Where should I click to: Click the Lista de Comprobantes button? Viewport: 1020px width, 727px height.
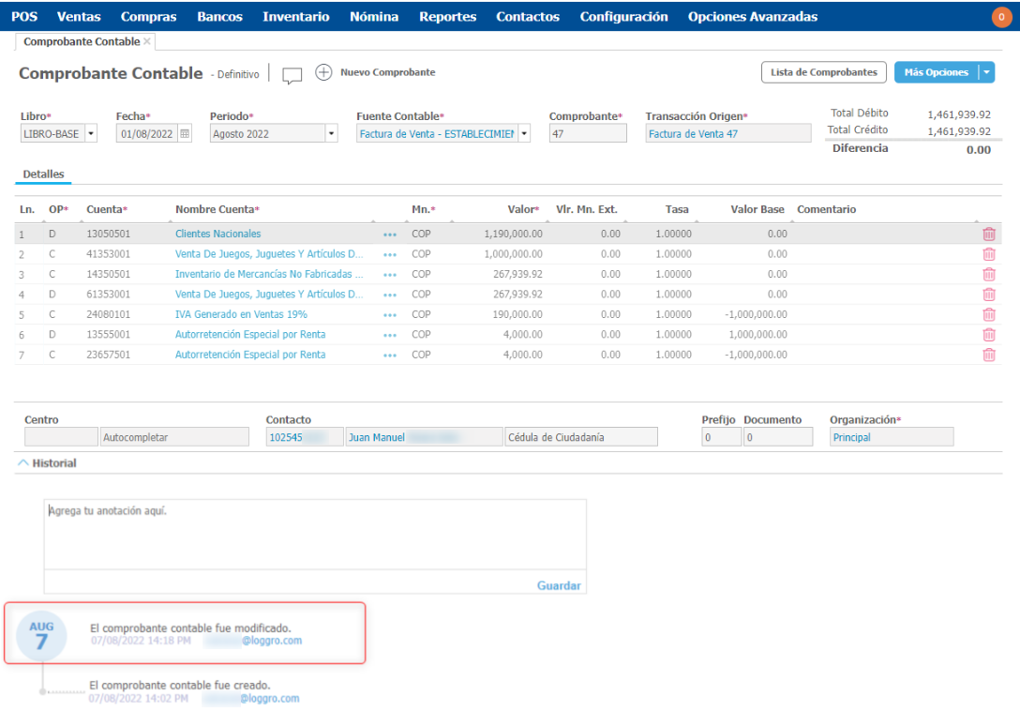click(823, 72)
